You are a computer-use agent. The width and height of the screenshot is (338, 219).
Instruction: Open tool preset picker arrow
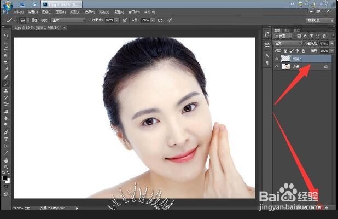14,20
